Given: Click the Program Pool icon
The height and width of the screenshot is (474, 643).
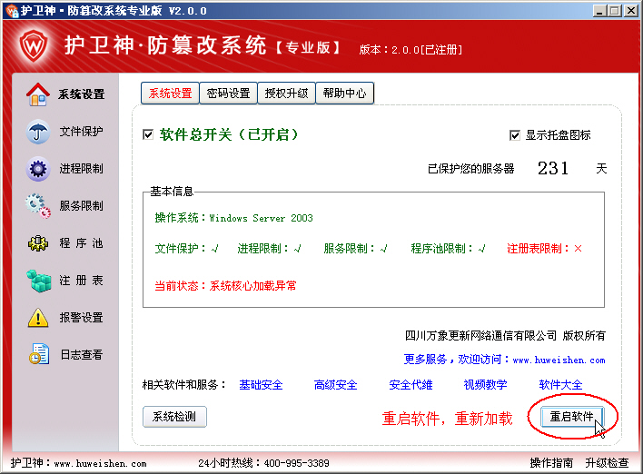Looking at the screenshot, I should (x=37, y=243).
